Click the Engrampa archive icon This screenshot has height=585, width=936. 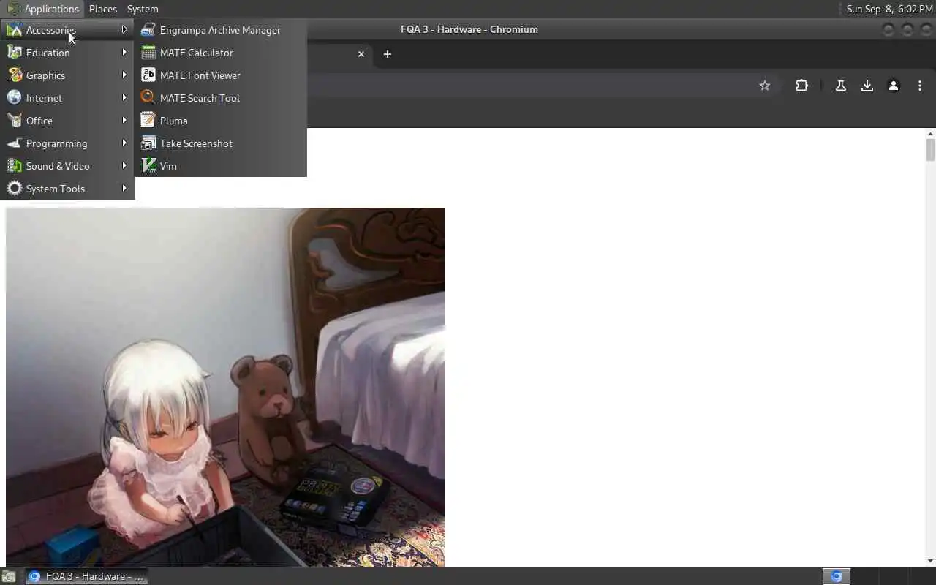point(148,30)
